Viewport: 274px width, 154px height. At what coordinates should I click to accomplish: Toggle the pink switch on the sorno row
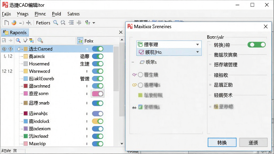tap(98, 94)
